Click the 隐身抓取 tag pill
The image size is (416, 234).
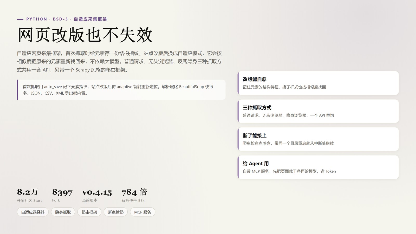[x=63, y=212]
